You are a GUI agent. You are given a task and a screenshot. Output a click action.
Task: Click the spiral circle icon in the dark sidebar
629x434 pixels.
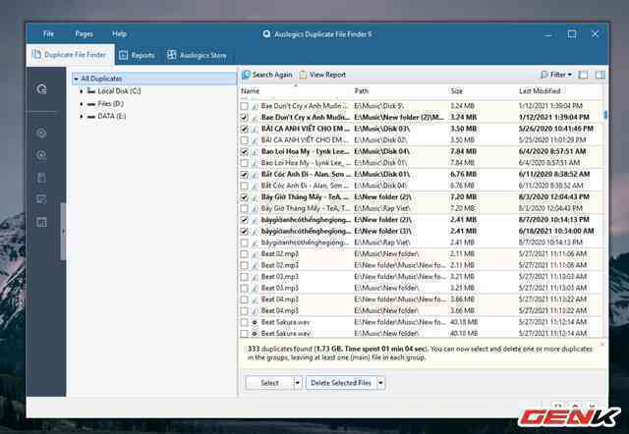click(x=41, y=155)
